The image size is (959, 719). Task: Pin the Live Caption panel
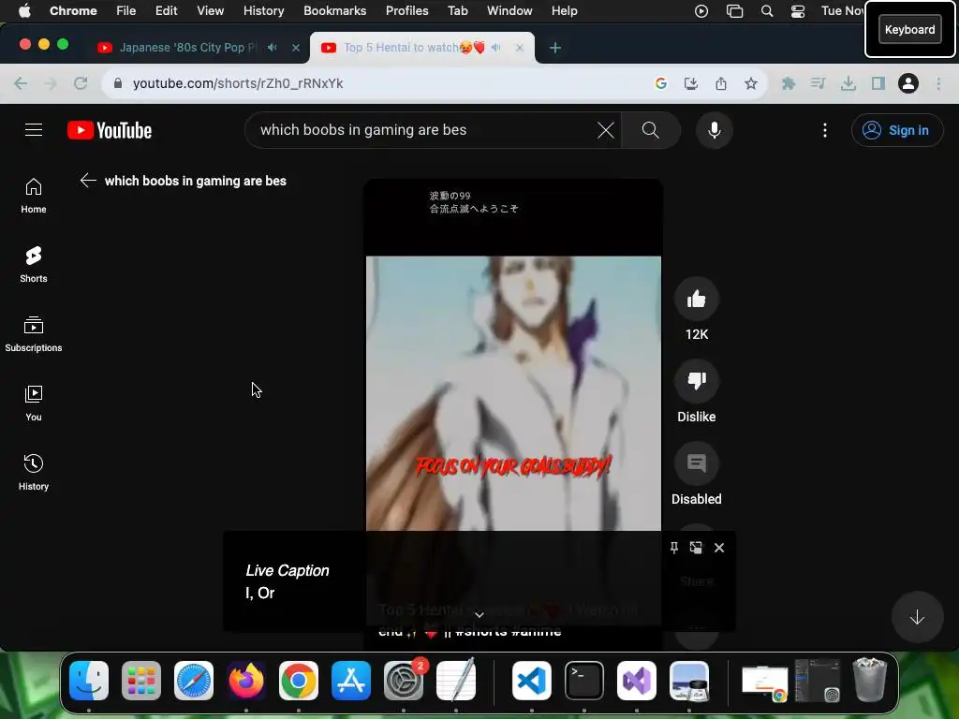pyautogui.click(x=674, y=547)
